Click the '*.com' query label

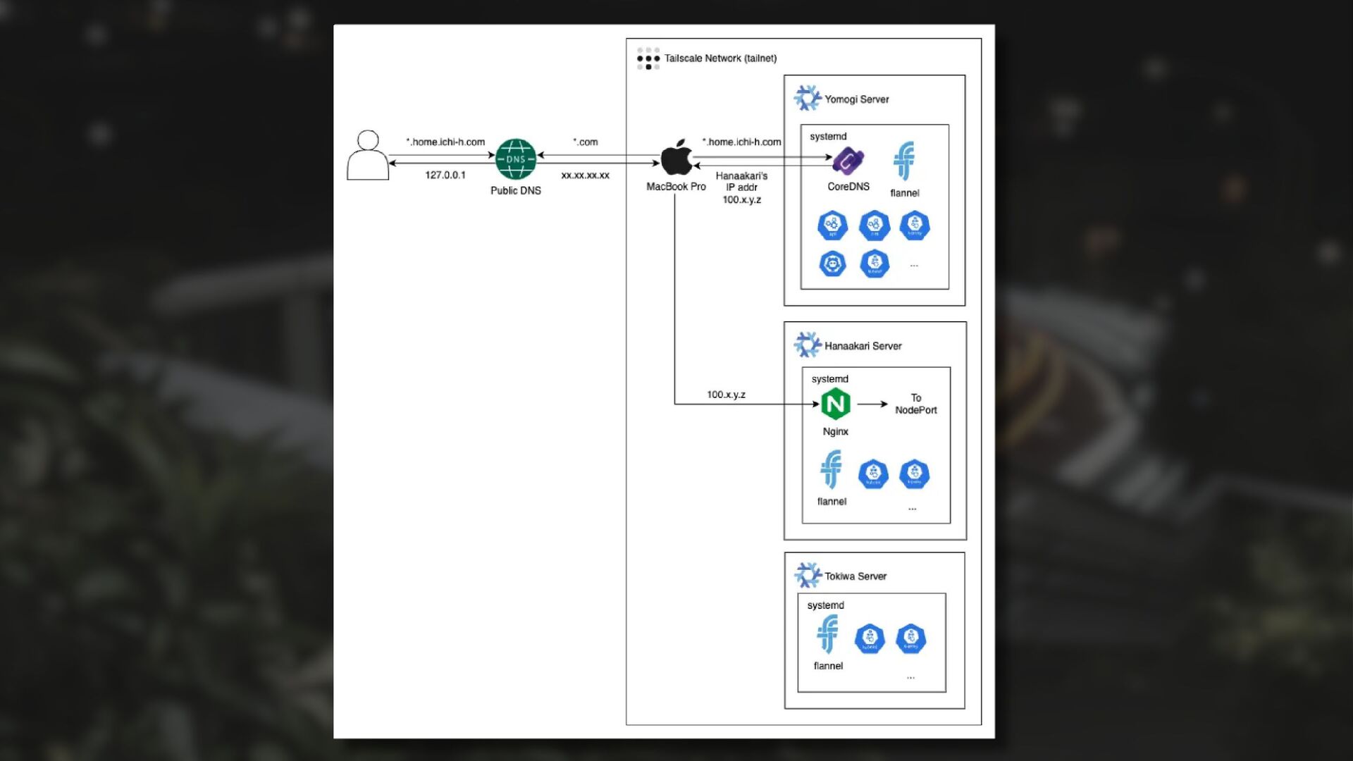585,142
